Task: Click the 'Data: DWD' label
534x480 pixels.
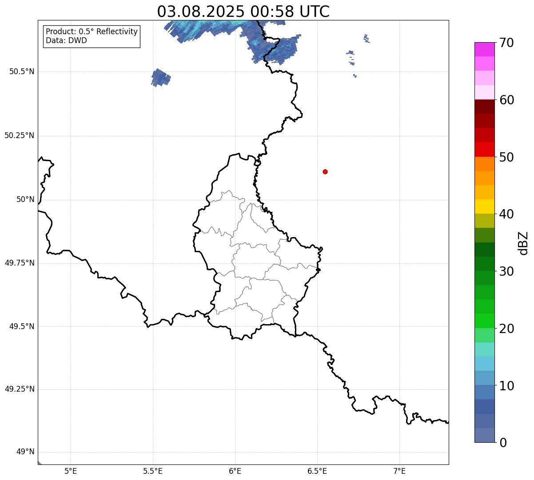Action: tap(66, 40)
